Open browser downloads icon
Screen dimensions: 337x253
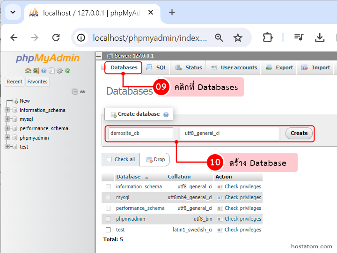pyautogui.click(x=320, y=38)
